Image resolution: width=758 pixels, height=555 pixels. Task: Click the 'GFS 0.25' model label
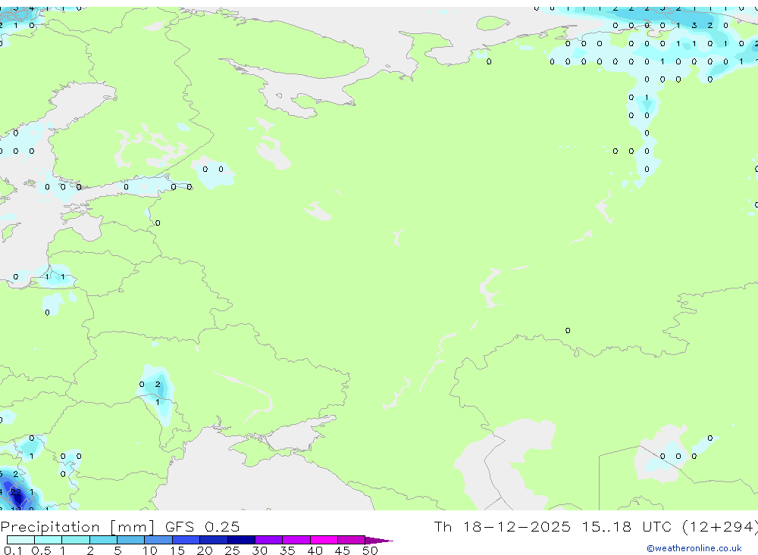[202, 526]
